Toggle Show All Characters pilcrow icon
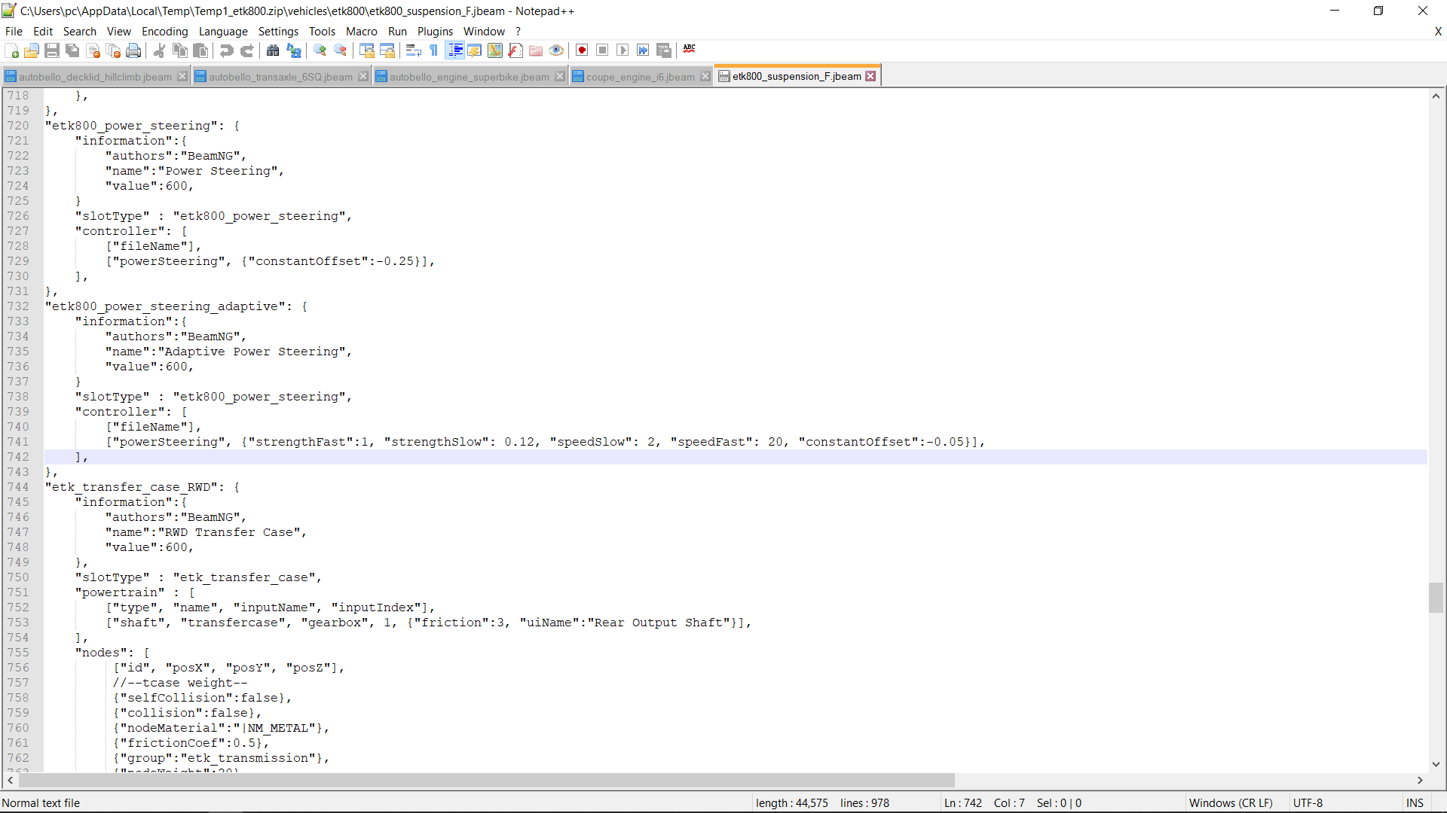This screenshot has height=813, width=1447. [x=434, y=50]
